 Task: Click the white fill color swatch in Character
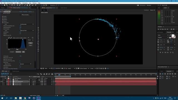[173, 36]
